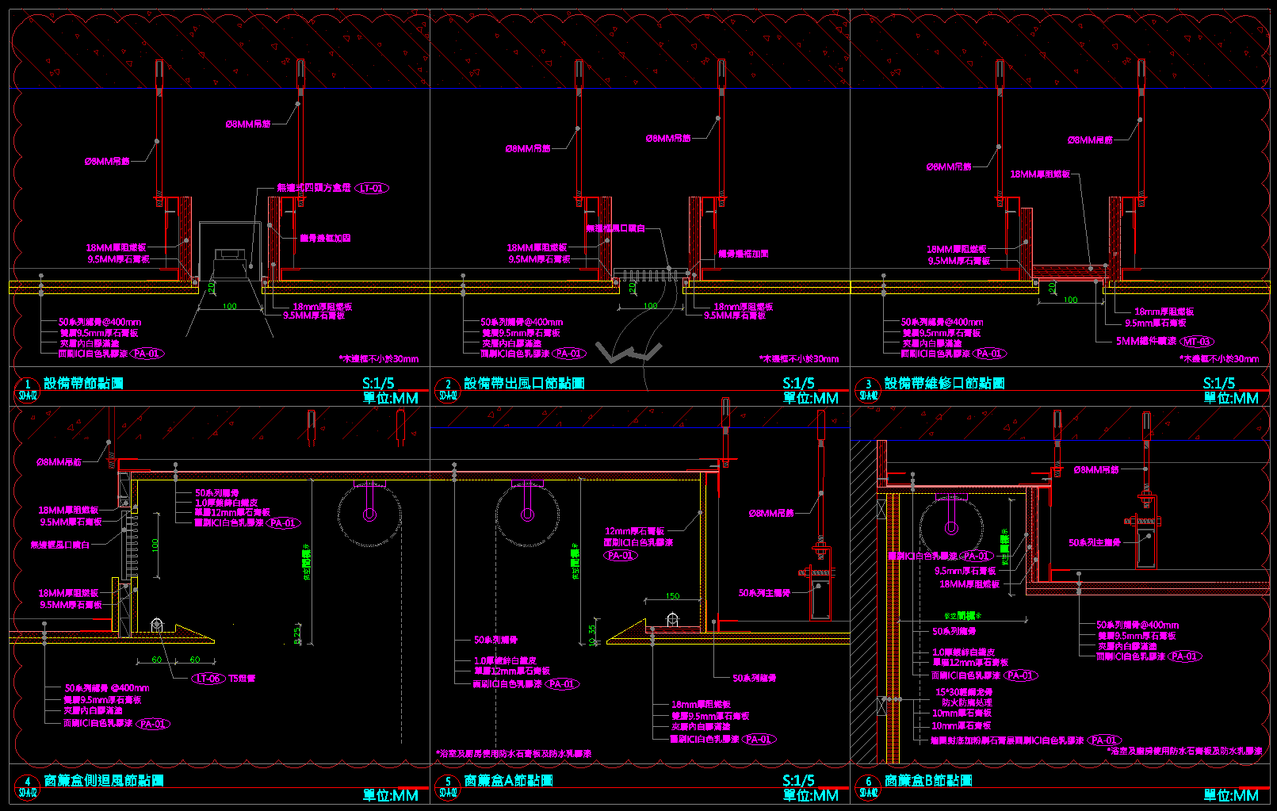This screenshot has height=811, width=1277.
Task: Click the 無邊框風口噴白 note in detail 2
Action: (x=615, y=228)
